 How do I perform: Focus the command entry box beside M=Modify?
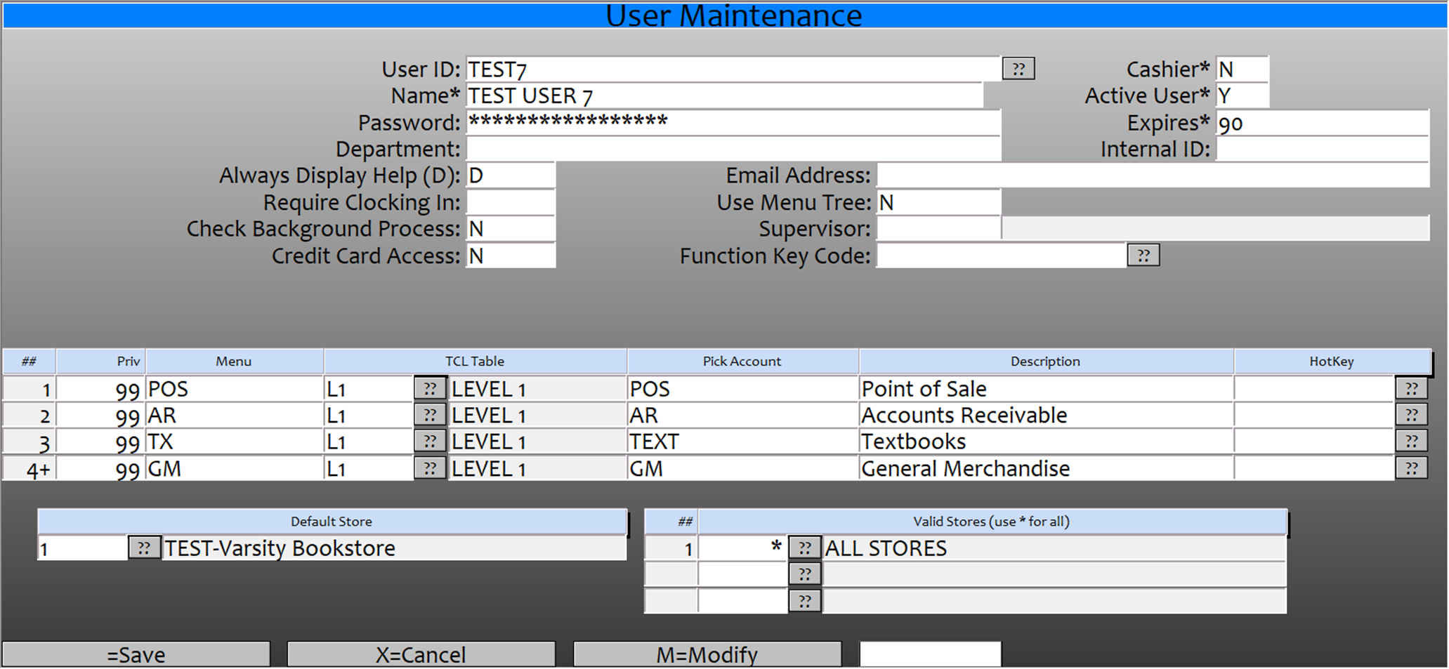[931, 654]
